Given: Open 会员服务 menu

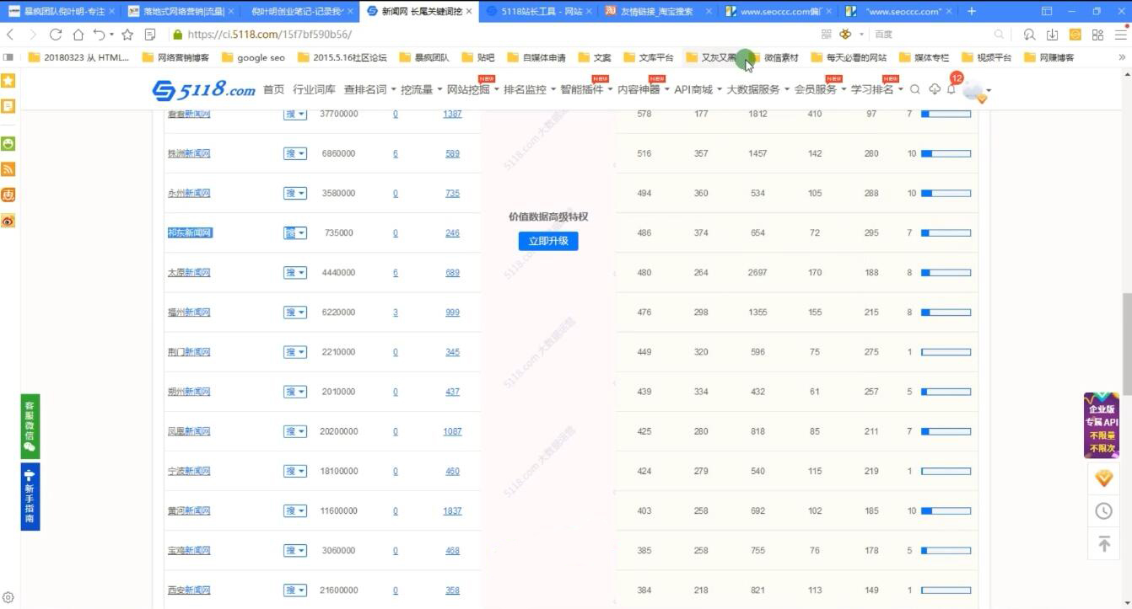Looking at the screenshot, I should [820, 89].
